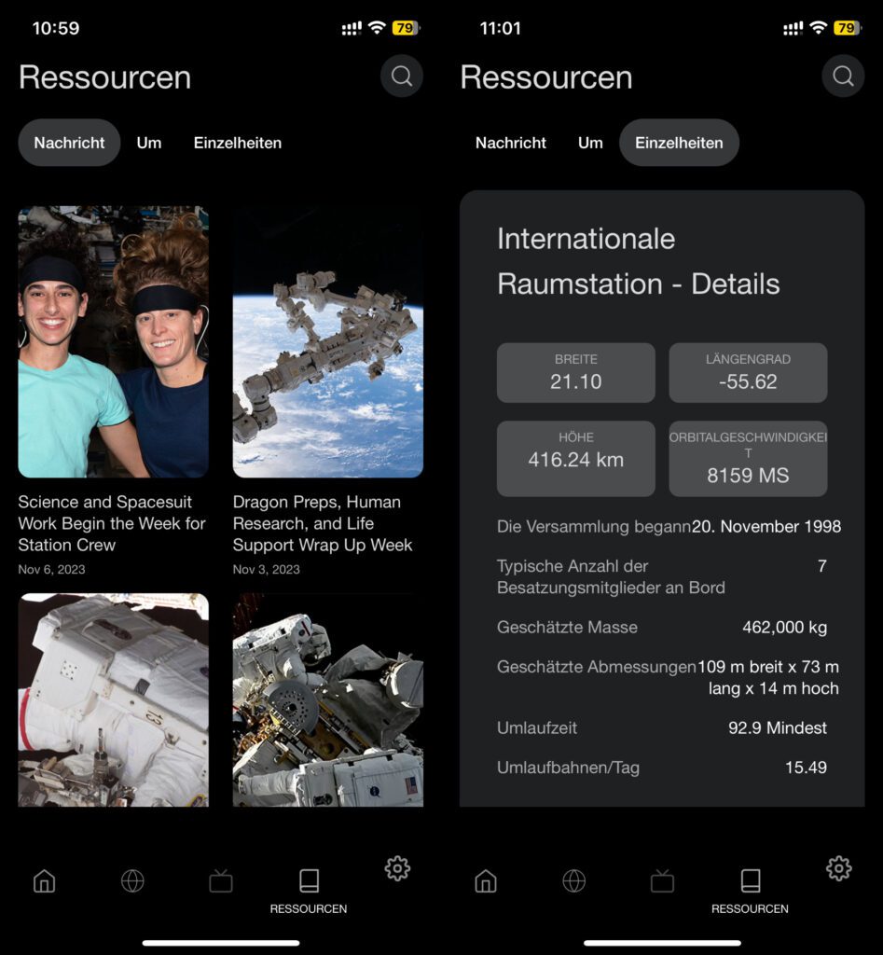Open the "Science and Spacesuit Work" article title
883x955 pixels.
pyautogui.click(x=112, y=523)
